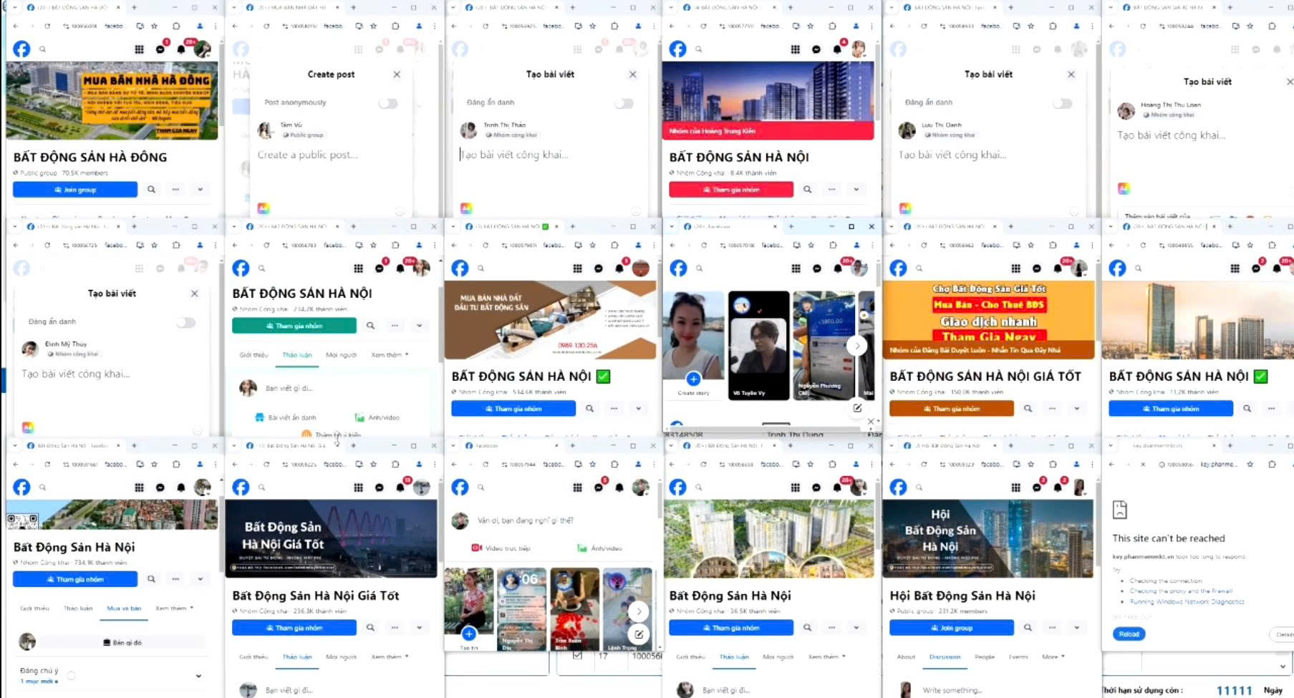1294x698 pixels.
Task: Click the group search icon next to green Tham gia nhóm
Action: [370, 326]
